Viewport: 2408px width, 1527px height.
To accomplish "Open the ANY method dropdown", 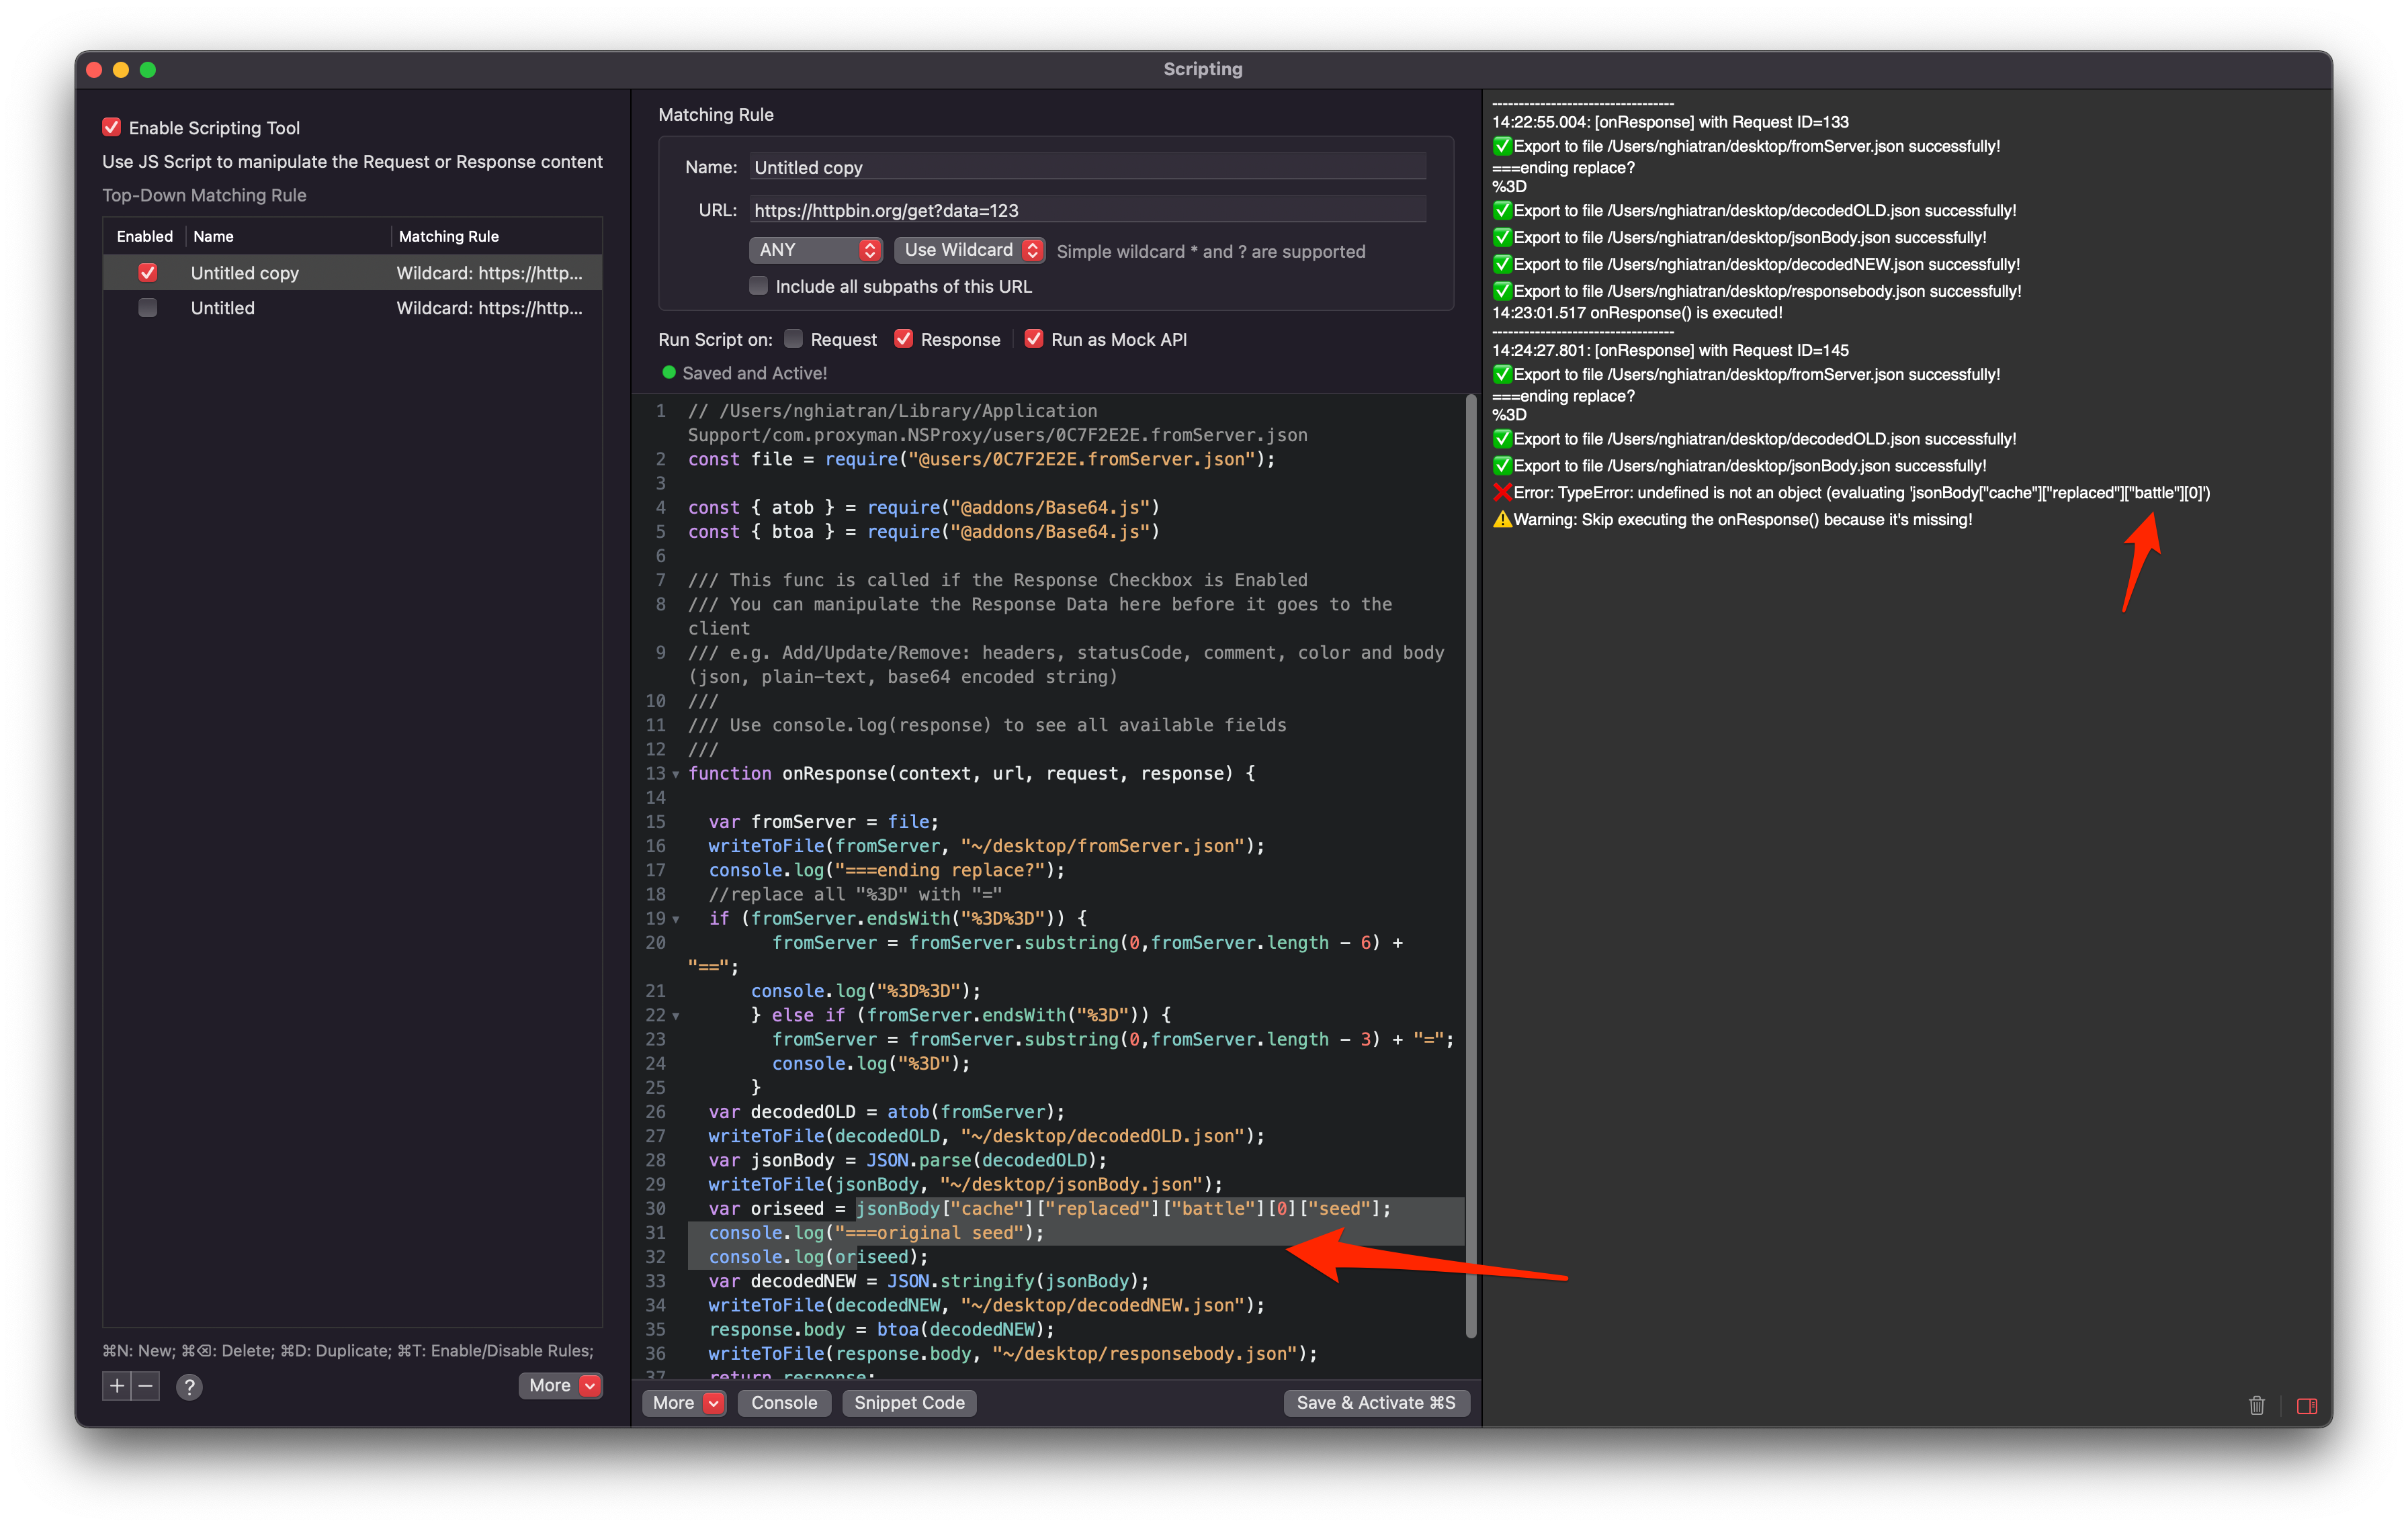I will point(815,250).
